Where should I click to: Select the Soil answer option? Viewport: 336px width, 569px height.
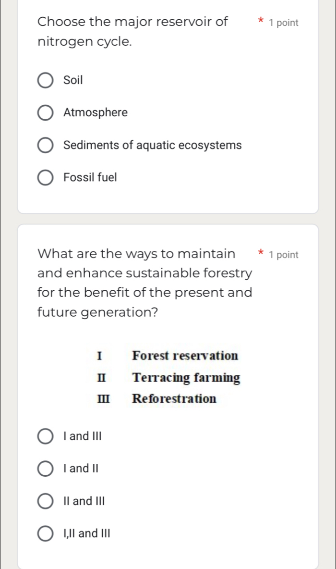(x=45, y=80)
